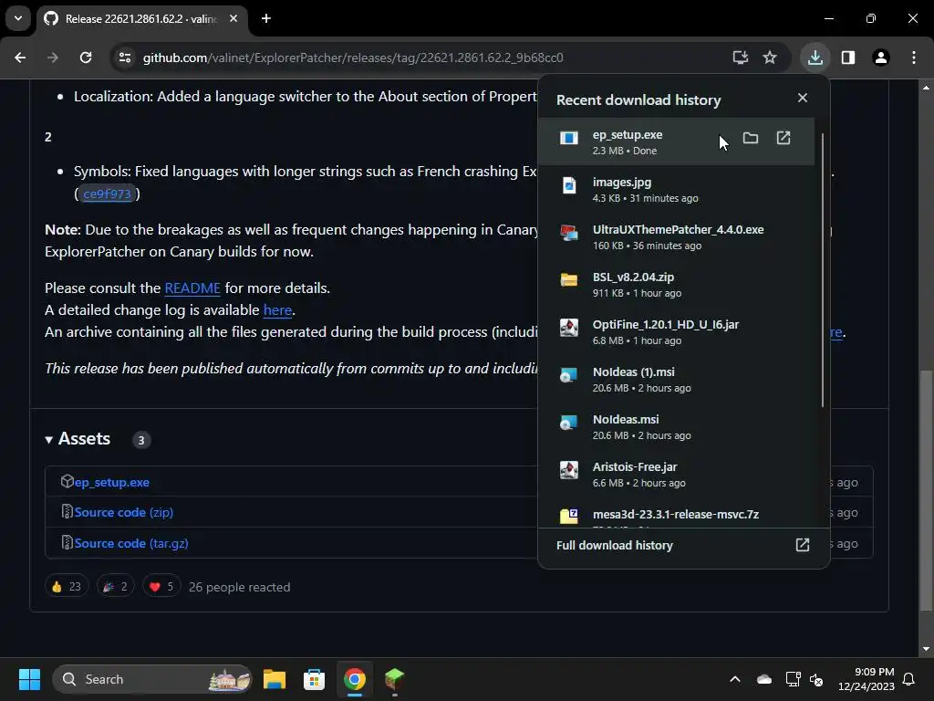Open the ce9f973 commit link

108,194
